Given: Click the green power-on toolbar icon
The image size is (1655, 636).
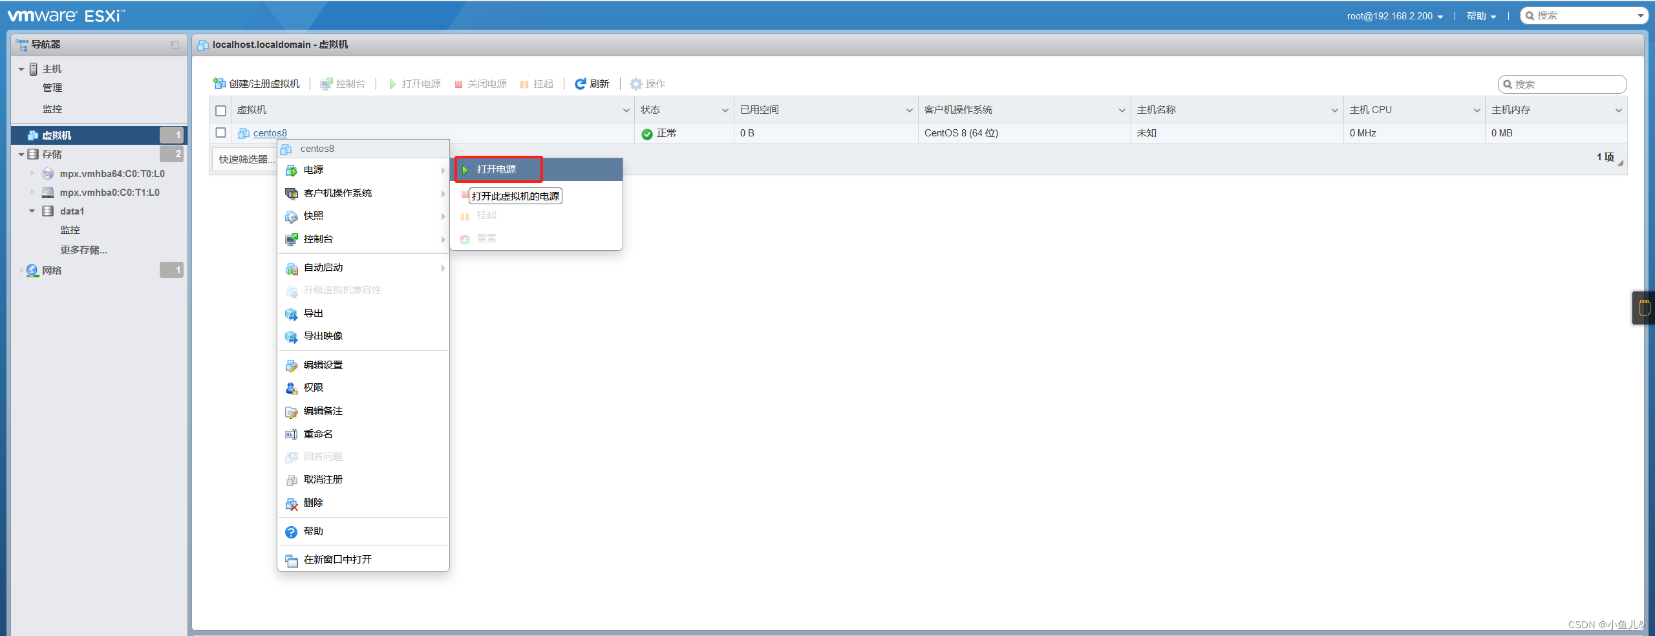Looking at the screenshot, I should pos(392,84).
